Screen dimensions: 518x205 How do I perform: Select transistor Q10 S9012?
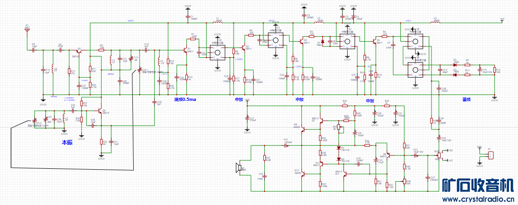point(322,164)
